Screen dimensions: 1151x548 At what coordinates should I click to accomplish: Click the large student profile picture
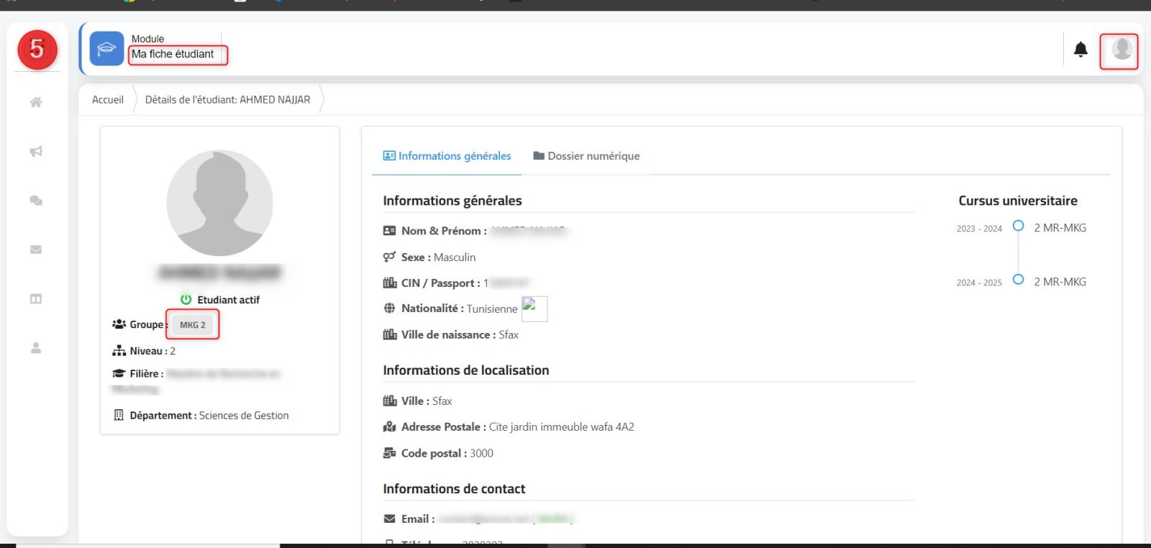point(219,203)
